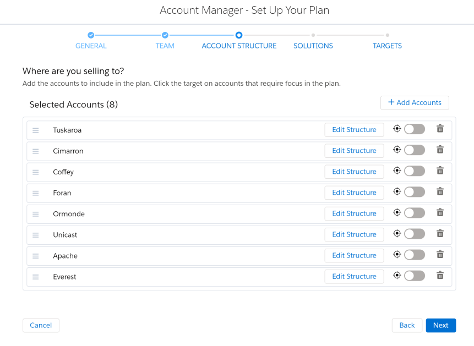The height and width of the screenshot is (346, 474).
Task: Click the focus target icon for Ormonde
Action: pos(397,212)
